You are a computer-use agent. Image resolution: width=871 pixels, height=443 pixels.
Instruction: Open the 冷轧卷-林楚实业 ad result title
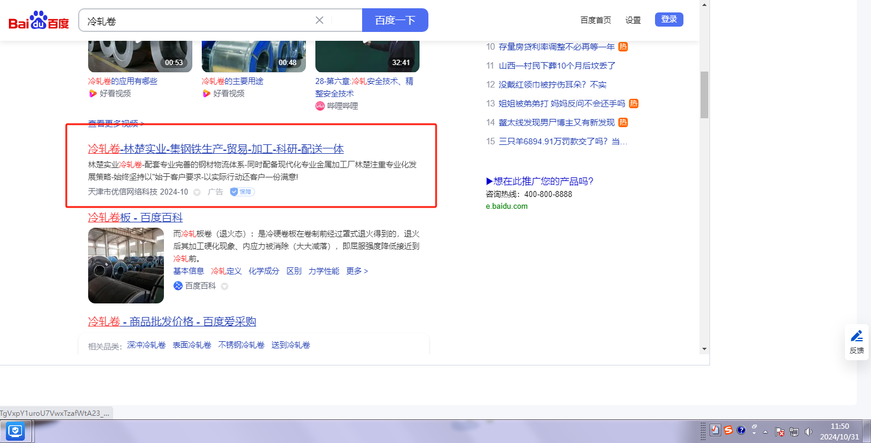coord(216,148)
